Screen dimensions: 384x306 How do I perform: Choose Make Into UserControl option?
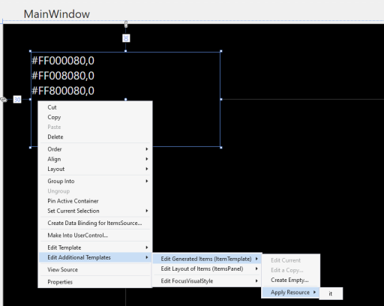pyautogui.click(x=95, y=235)
